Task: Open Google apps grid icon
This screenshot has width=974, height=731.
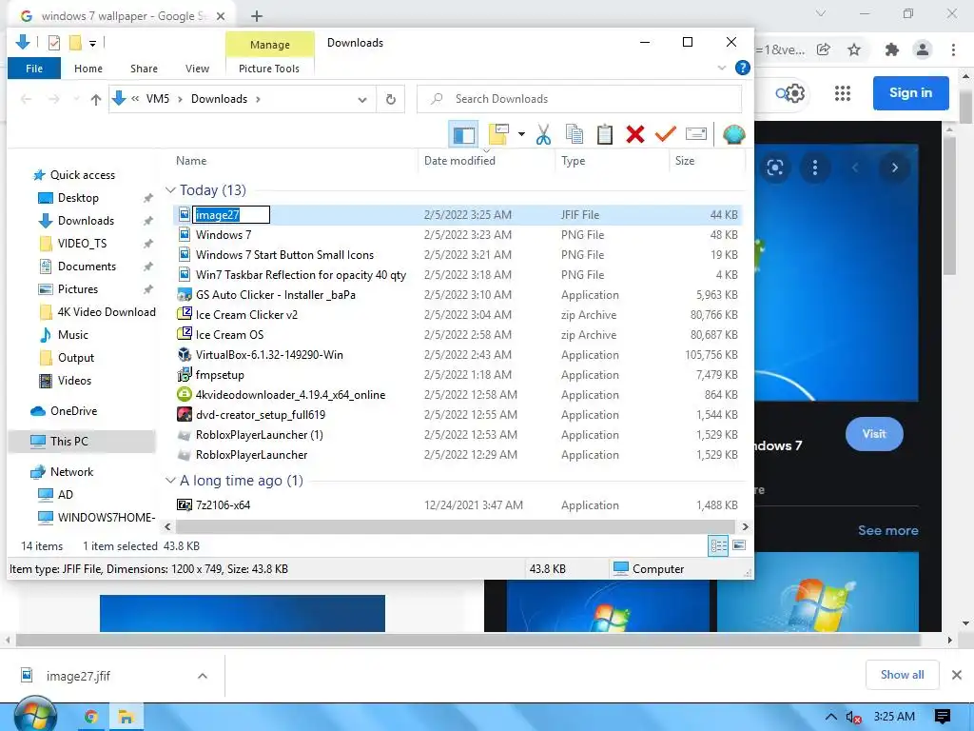Action: tap(843, 93)
